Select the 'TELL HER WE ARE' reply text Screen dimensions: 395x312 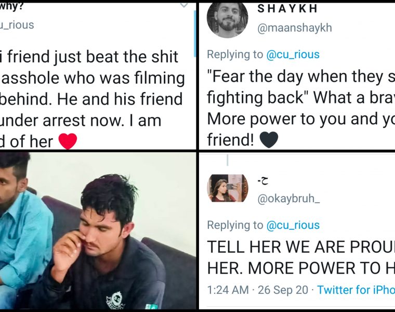301,257
